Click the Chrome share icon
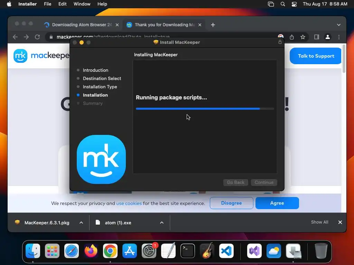Image resolution: width=354 pixels, height=265 pixels. pos(292,37)
